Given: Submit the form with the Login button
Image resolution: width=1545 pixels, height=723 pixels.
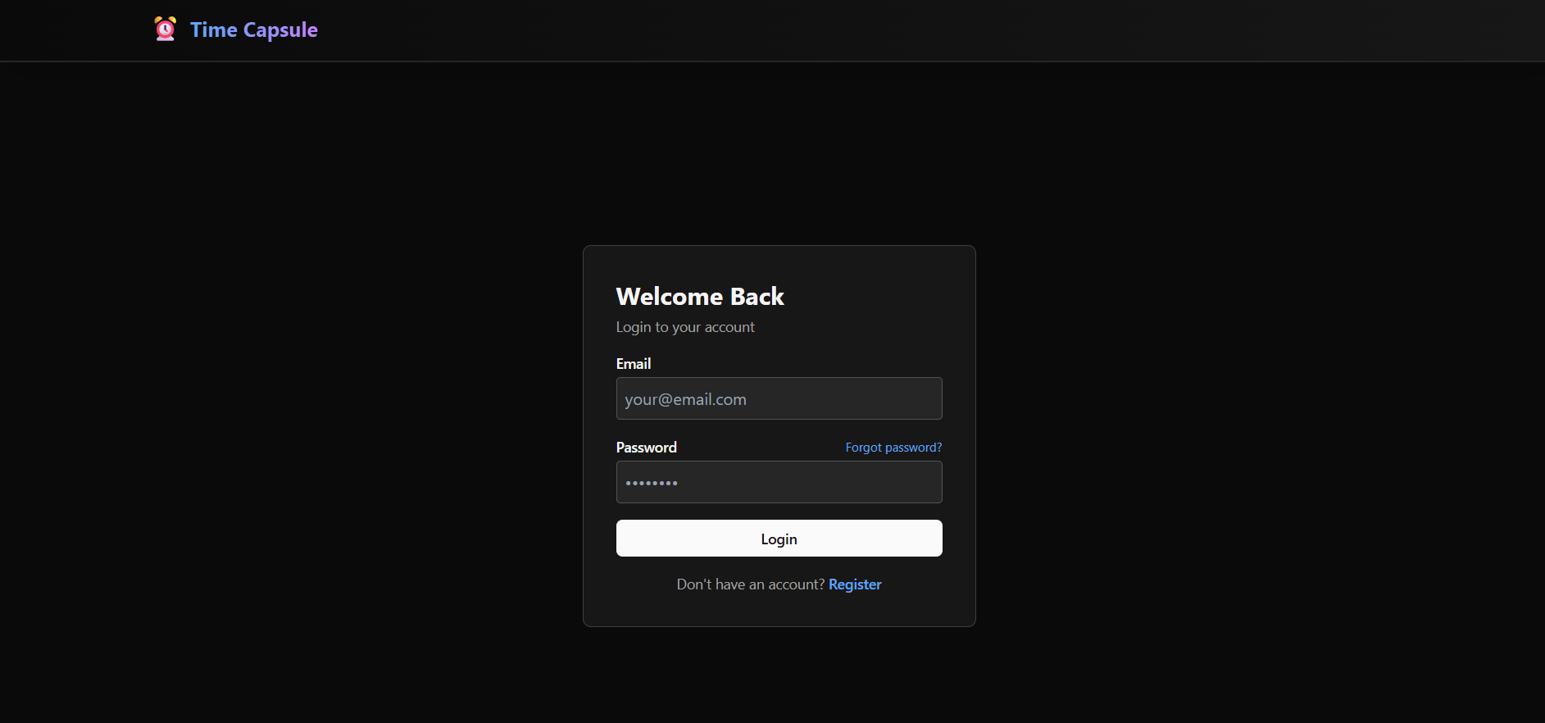Looking at the screenshot, I should (779, 539).
